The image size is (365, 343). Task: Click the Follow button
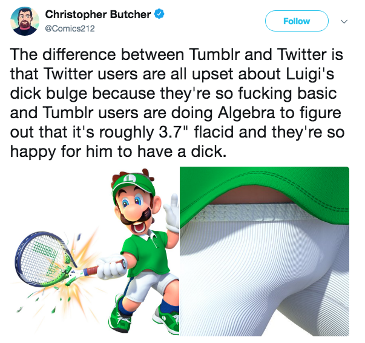pyautogui.click(x=297, y=21)
